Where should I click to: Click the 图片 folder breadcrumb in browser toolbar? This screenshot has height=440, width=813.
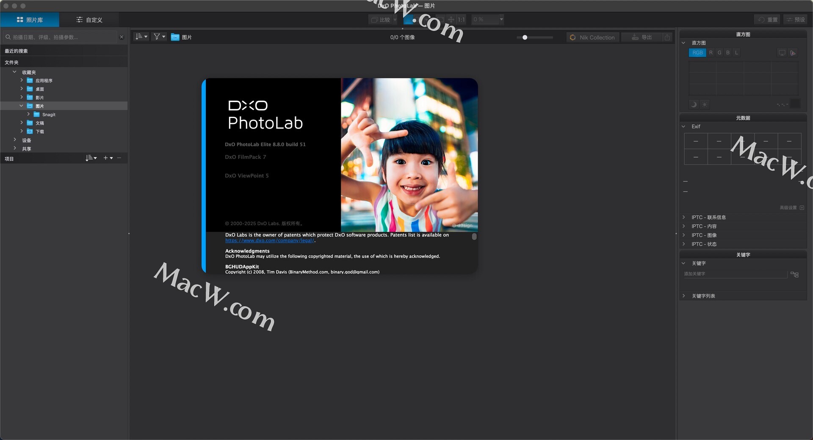(181, 37)
